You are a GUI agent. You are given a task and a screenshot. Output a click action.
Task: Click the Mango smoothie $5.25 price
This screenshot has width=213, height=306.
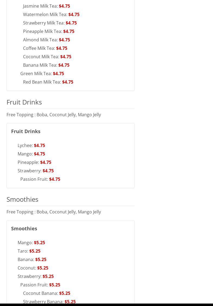click(x=39, y=243)
